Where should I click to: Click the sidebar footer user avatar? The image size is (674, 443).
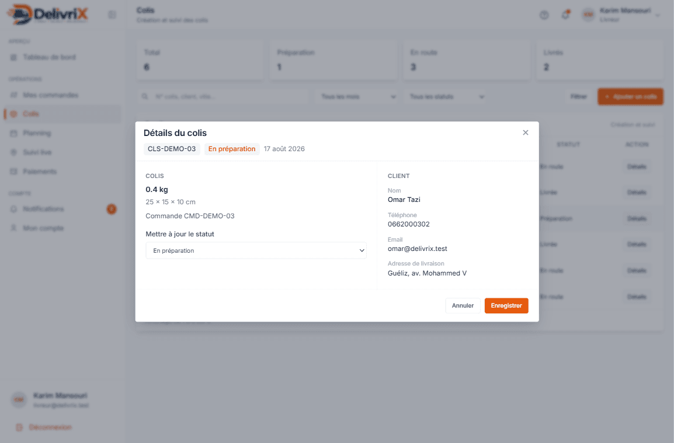pos(19,400)
